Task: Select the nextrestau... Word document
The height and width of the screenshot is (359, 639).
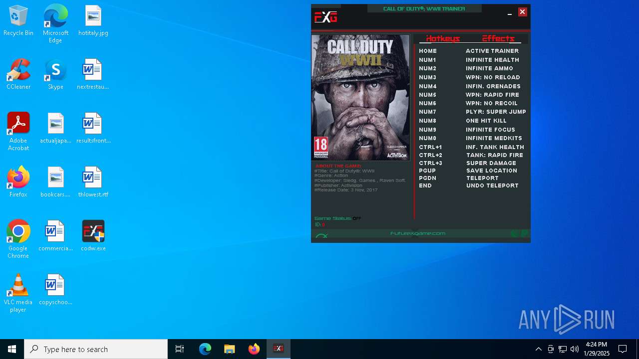Action: (x=93, y=75)
